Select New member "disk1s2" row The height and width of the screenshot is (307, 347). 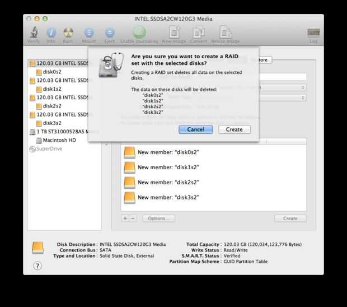tap(214, 168)
